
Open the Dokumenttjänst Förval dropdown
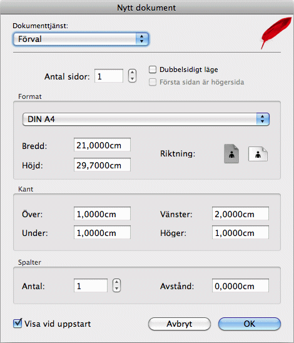click(x=81, y=39)
